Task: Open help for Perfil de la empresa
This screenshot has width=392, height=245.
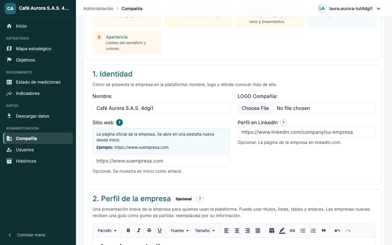Action: [x=200, y=199]
